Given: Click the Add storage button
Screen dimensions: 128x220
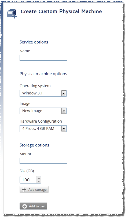Looking at the screenshot, I should click(34, 190).
